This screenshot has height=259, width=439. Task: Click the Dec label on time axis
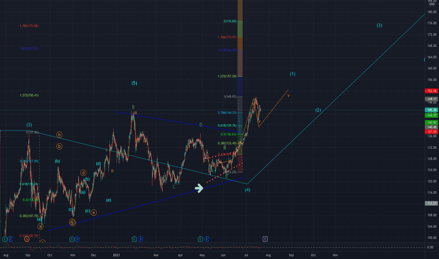[x=94, y=255]
